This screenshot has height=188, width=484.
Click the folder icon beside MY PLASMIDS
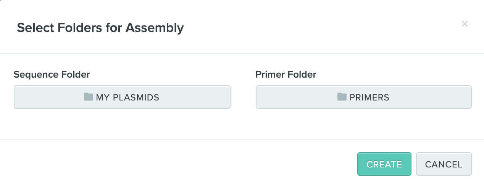pos(89,97)
